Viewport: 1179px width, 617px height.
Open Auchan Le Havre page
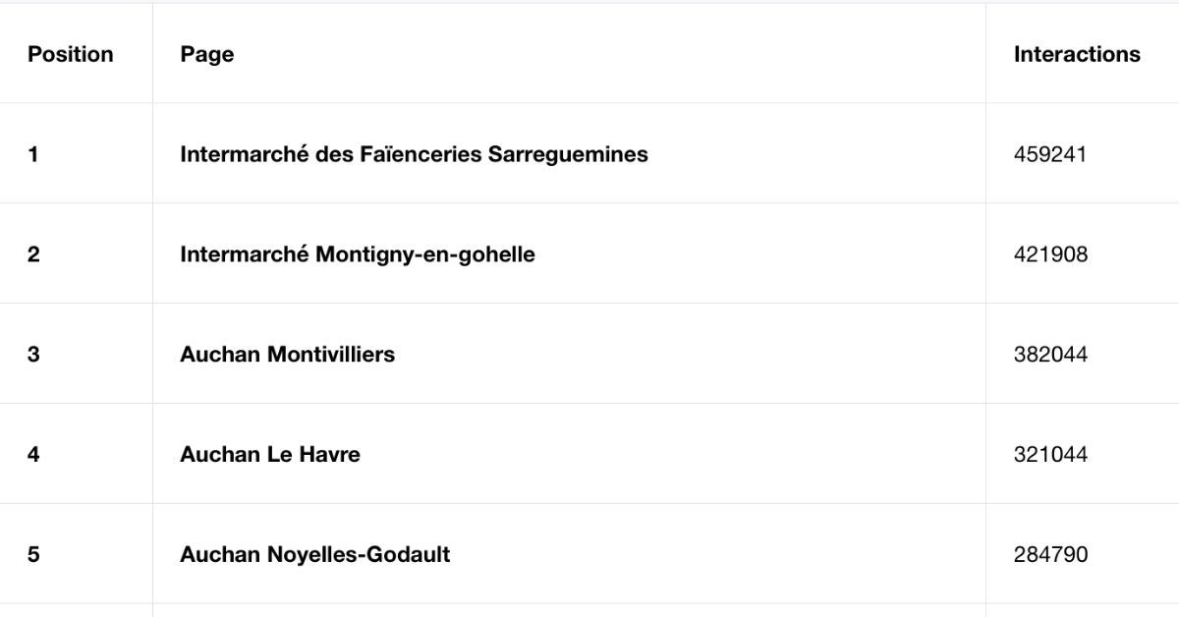pos(270,454)
